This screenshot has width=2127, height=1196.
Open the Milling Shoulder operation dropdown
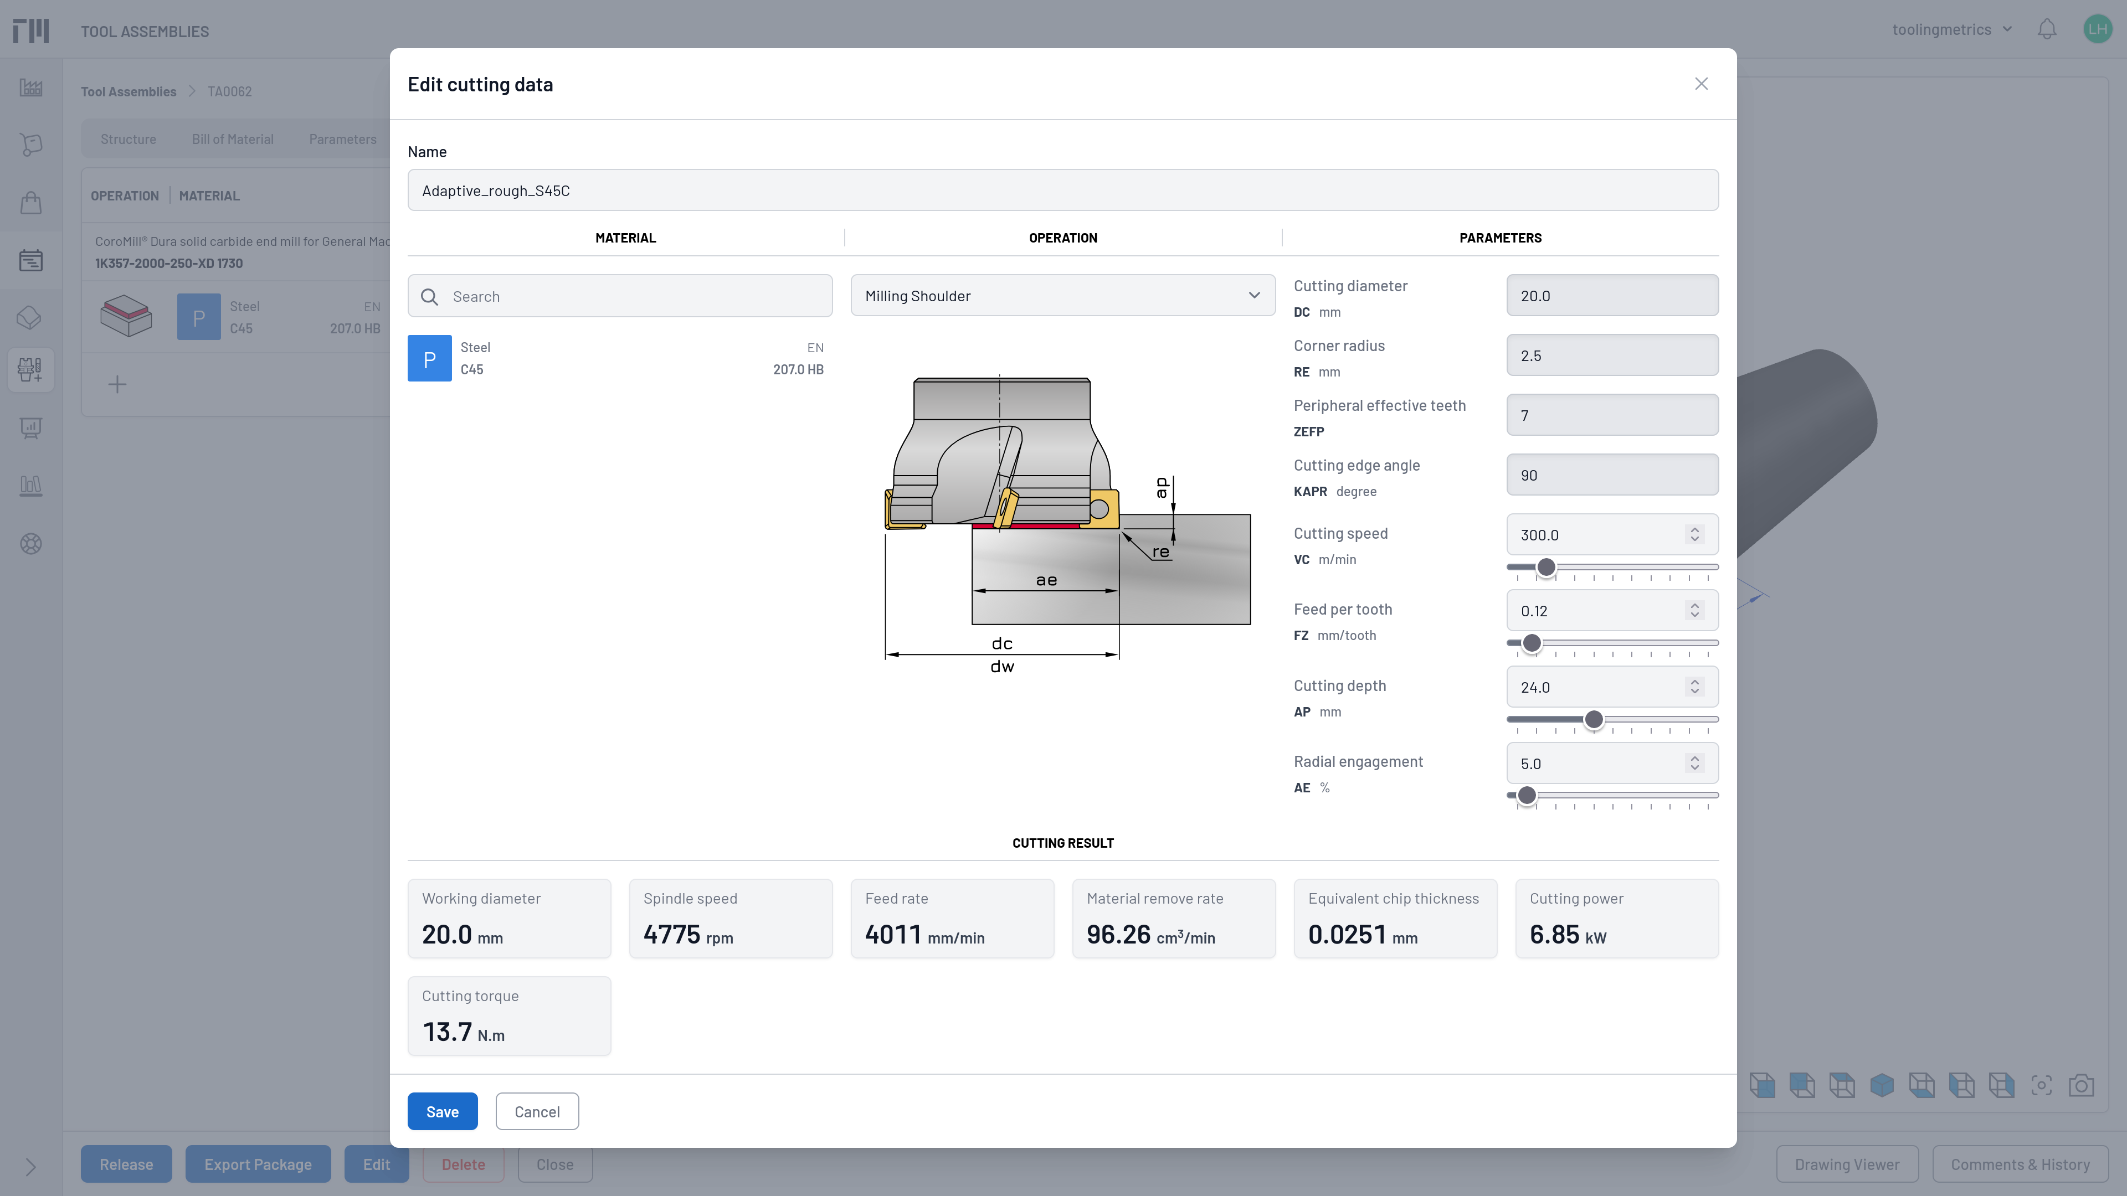click(1062, 296)
